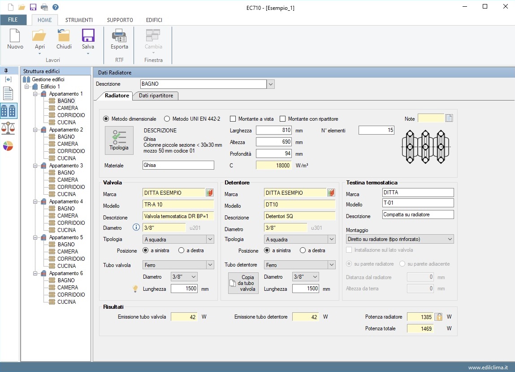Select CORRIDOIO under Appartamento 2

[x=71, y=151]
